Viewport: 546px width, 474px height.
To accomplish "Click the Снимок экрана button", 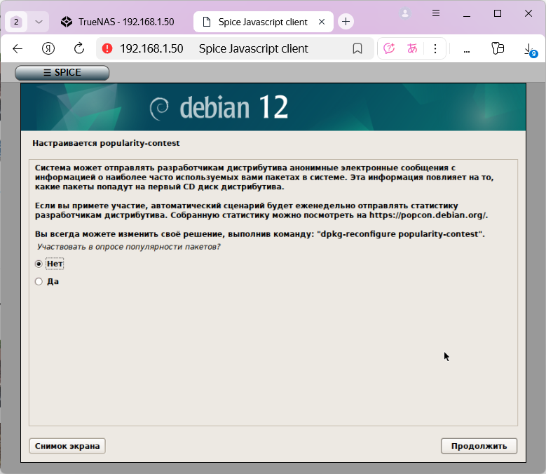I will 67,446.
